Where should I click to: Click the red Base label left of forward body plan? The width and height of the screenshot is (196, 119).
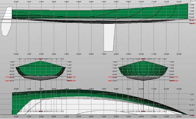tap(110, 81)
